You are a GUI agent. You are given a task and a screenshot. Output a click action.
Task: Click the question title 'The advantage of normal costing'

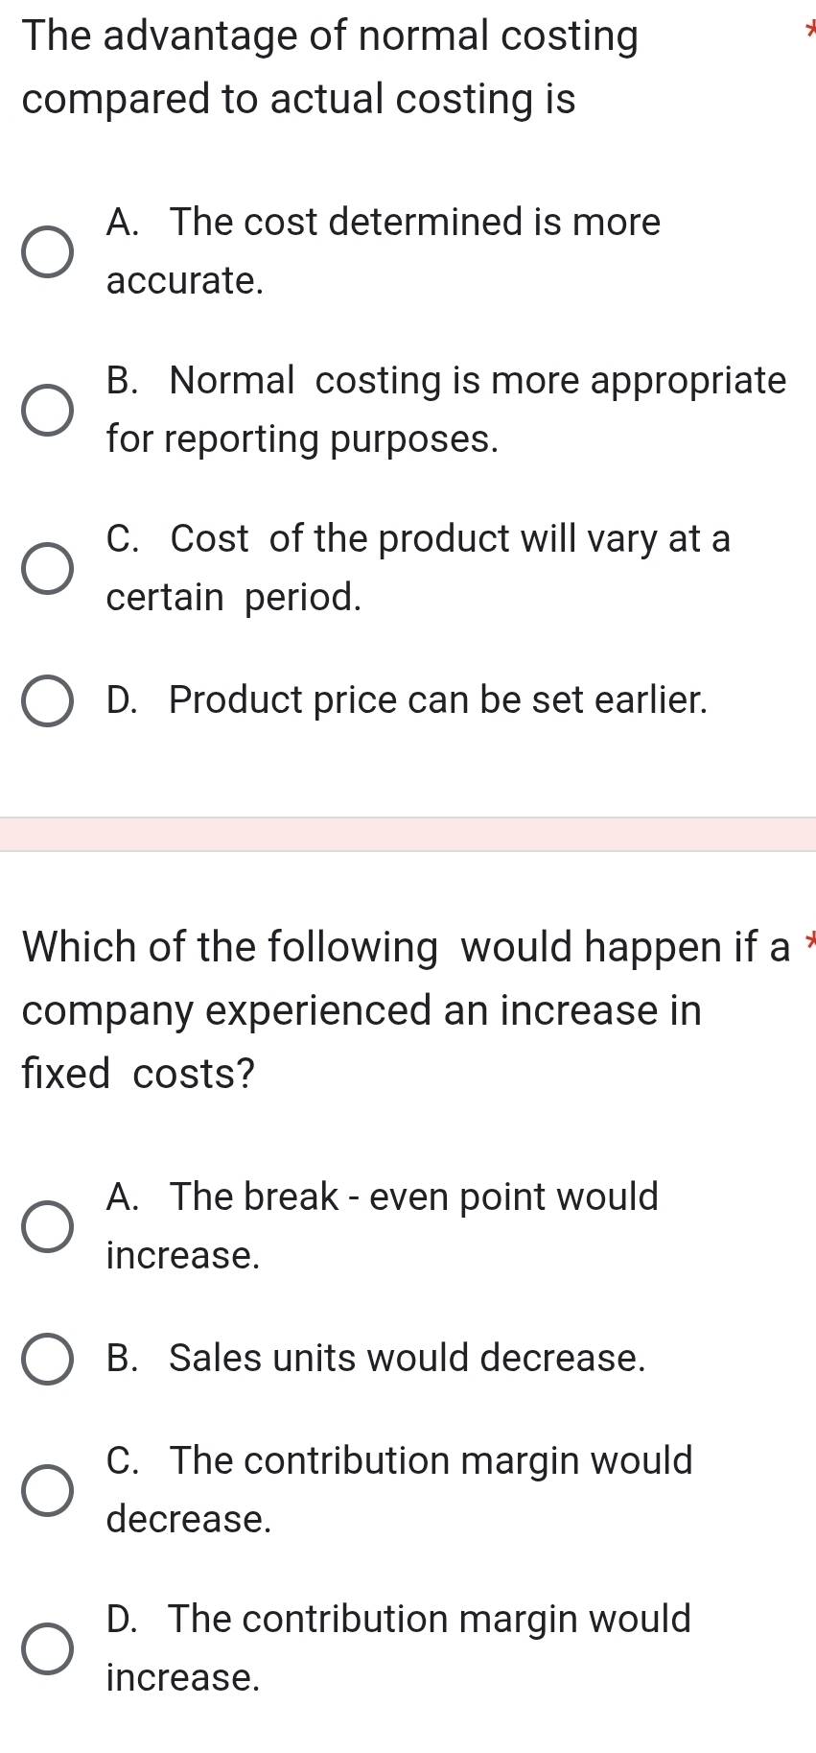[330, 36]
